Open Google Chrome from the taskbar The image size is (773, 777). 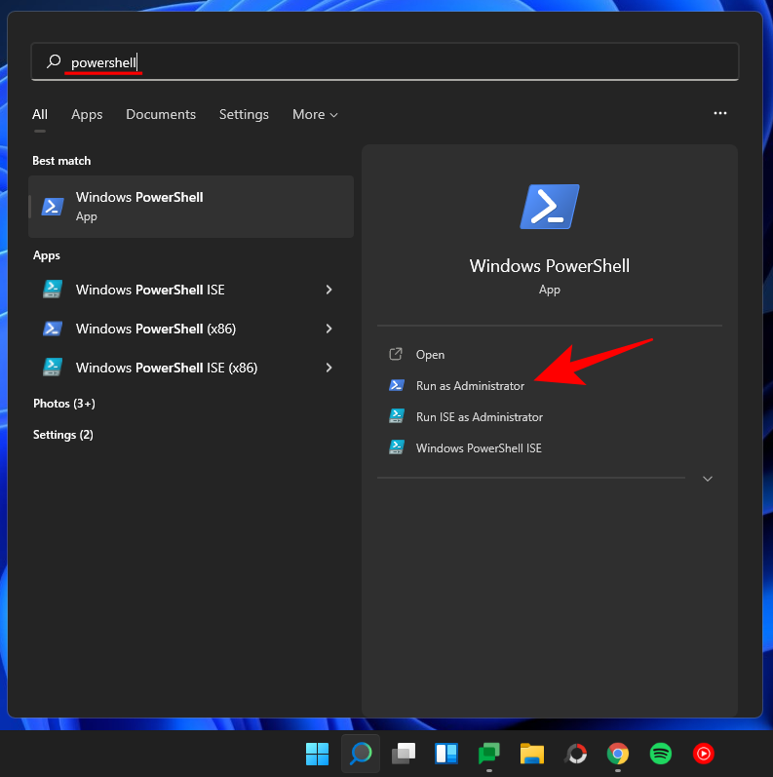[x=617, y=754]
